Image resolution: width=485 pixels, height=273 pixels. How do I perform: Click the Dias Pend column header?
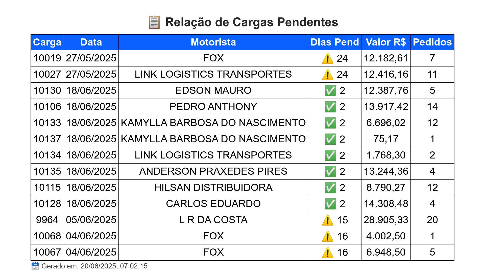[334, 42]
